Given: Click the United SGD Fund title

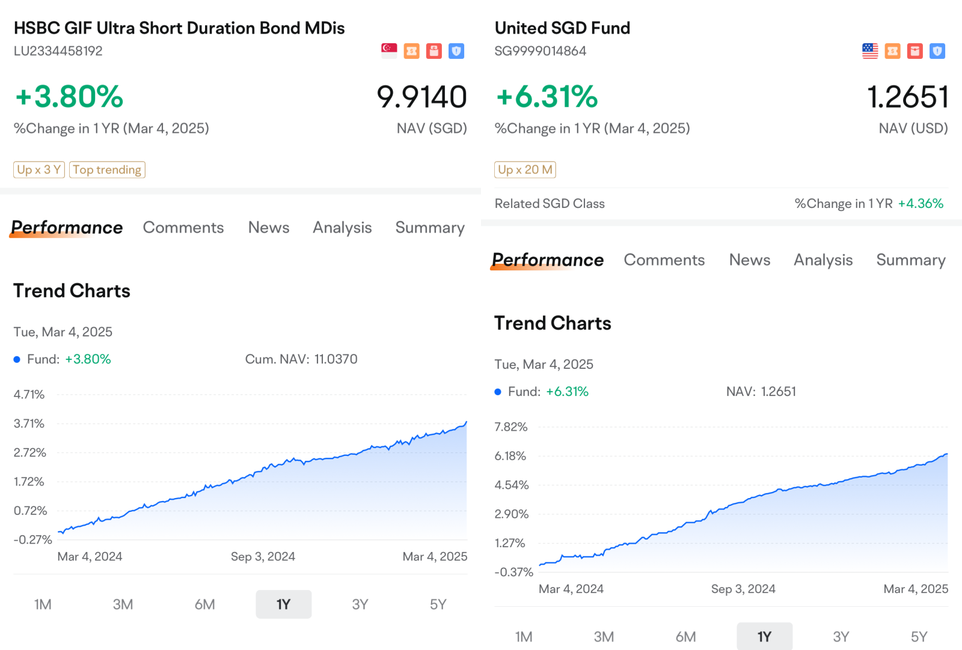Looking at the screenshot, I should point(562,28).
